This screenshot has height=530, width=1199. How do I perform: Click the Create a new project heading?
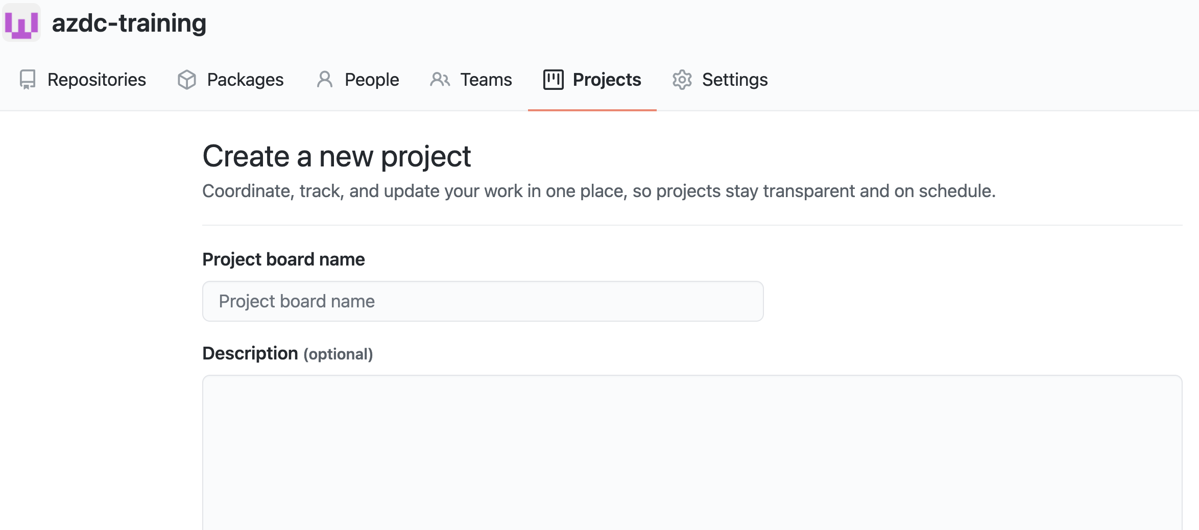click(x=337, y=156)
